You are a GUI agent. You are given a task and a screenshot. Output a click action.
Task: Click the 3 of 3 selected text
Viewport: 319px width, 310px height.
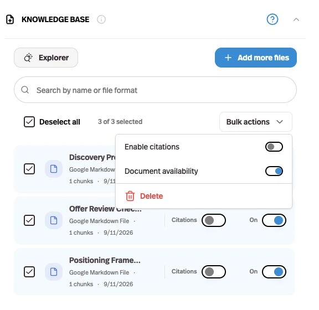tap(120, 122)
